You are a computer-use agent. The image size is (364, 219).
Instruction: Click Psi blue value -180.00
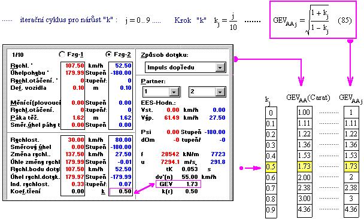pyautogui.click(x=215, y=132)
